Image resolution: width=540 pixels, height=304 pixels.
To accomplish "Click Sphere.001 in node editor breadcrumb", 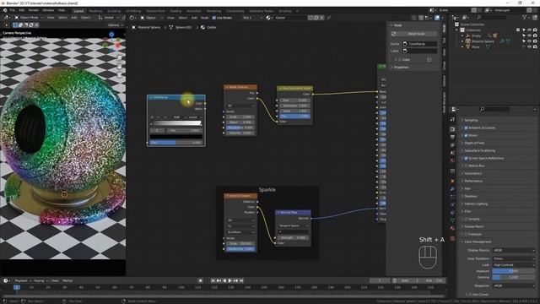I will tap(183, 27).
